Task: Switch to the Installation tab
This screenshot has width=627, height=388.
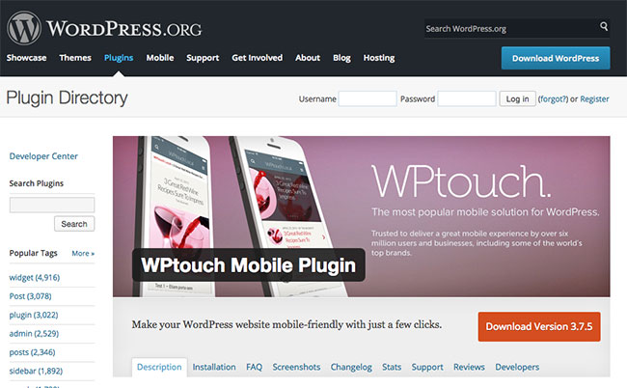Action: 214,367
